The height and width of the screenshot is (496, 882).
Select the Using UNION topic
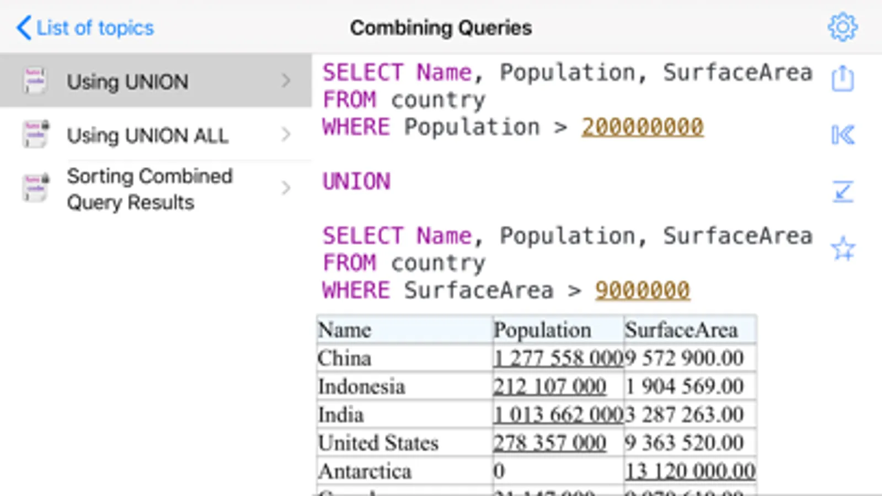[x=156, y=80]
